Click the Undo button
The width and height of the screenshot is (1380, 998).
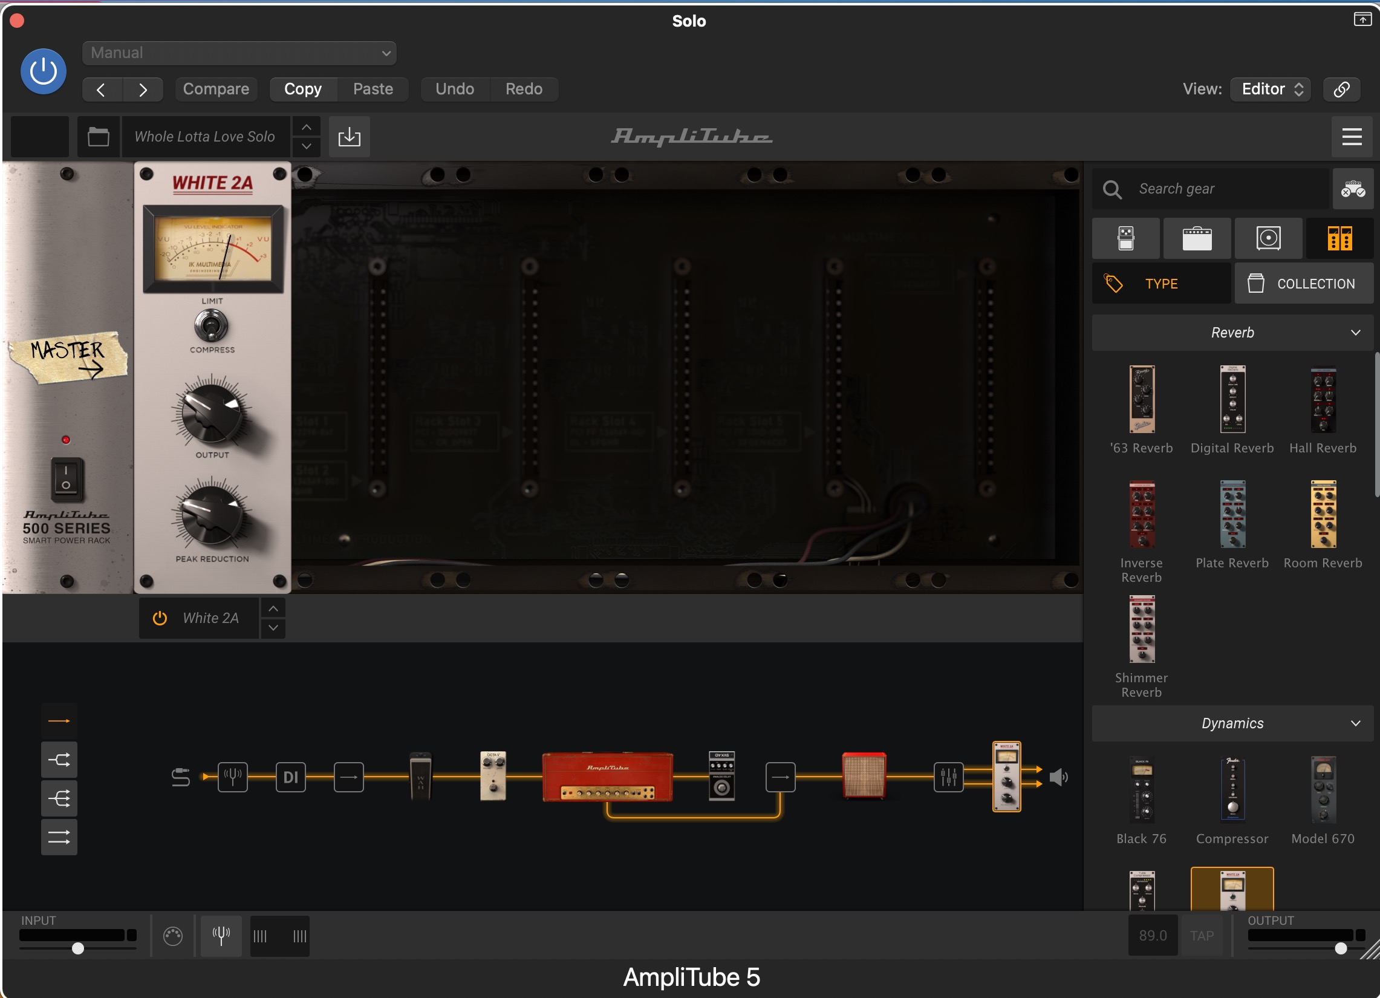(455, 90)
